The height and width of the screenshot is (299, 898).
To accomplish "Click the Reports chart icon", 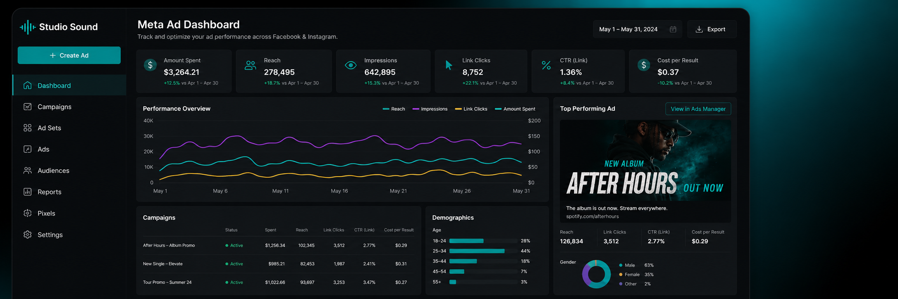I will [x=27, y=192].
